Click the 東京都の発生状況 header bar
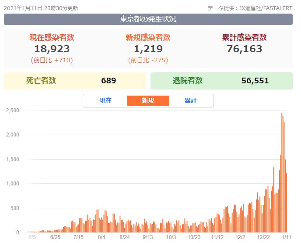The height and width of the screenshot is (243, 301). coord(148,19)
